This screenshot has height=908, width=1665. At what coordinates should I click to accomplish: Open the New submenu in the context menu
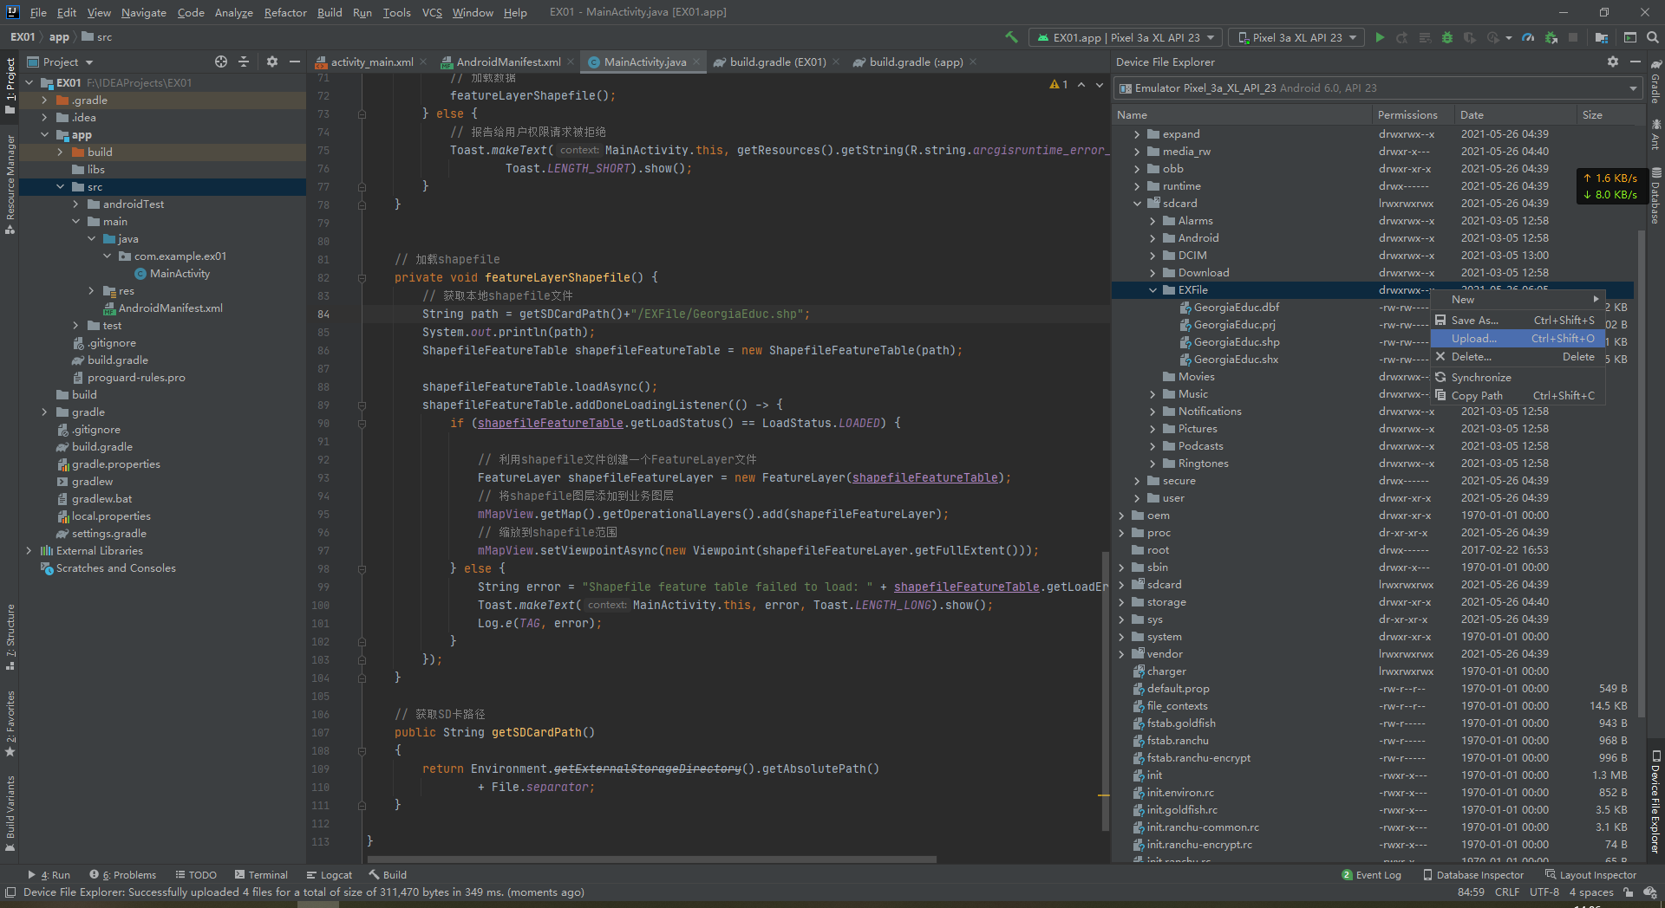(1518, 300)
